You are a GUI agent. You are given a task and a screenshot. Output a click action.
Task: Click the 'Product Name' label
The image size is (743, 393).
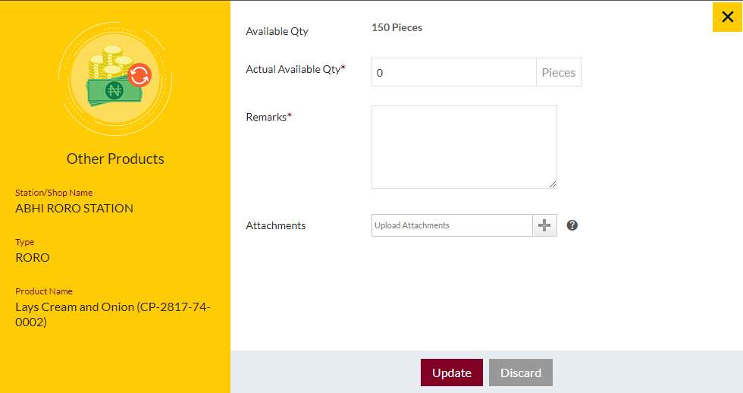coord(44,291)
